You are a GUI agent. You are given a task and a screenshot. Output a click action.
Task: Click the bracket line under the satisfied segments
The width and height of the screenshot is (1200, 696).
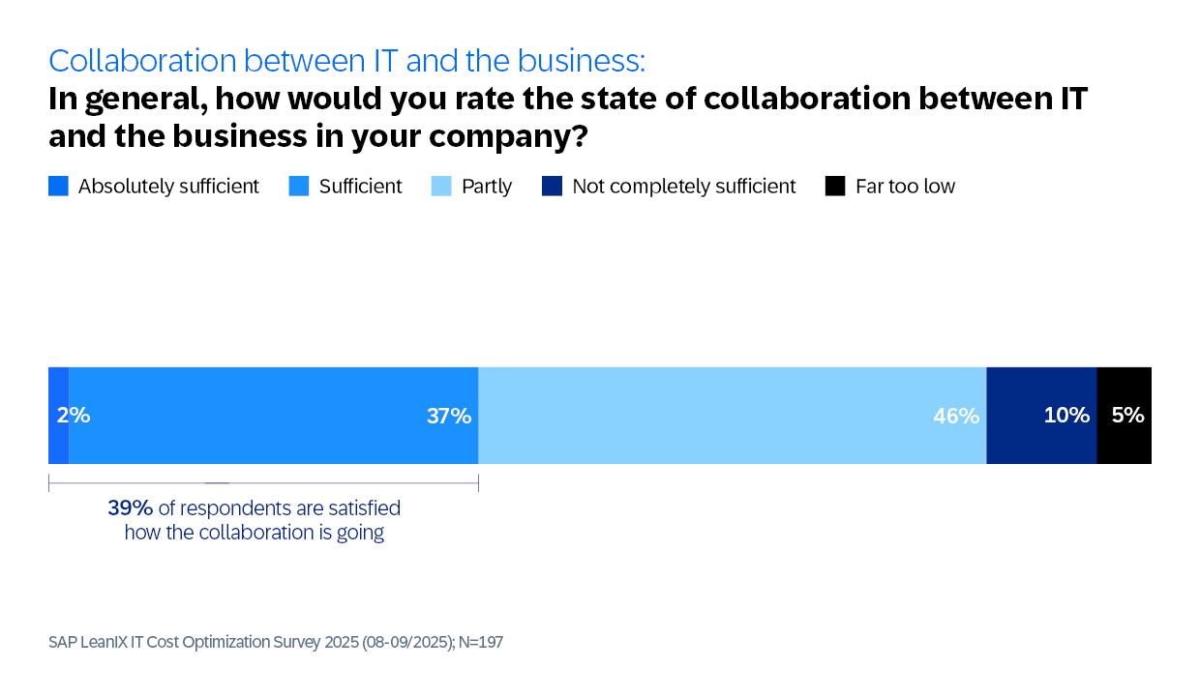click(x=263, y=482)
